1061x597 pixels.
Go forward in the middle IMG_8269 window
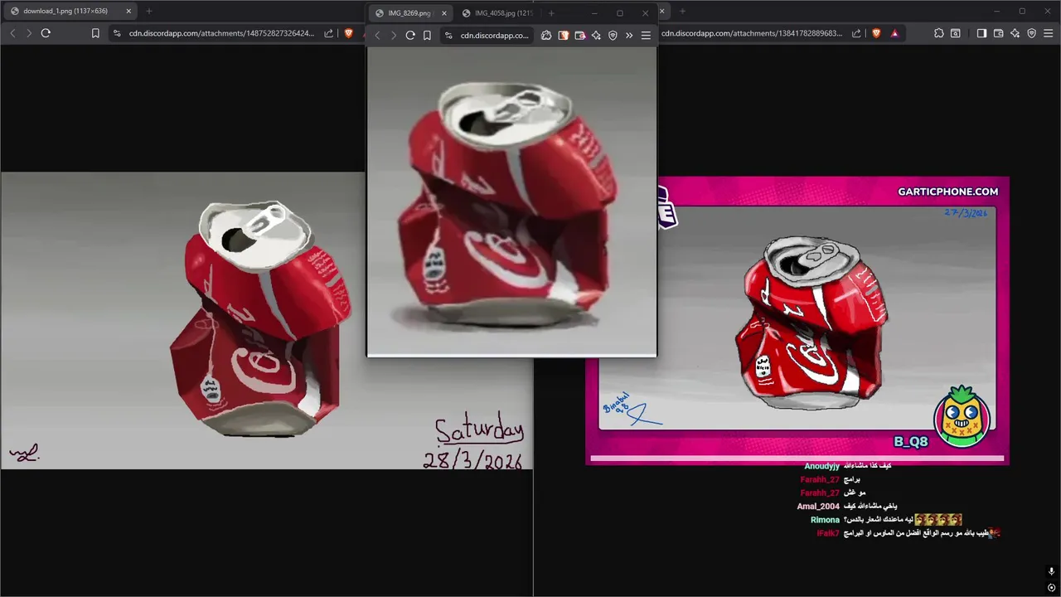pyautogui.click(x=393, y=36)
